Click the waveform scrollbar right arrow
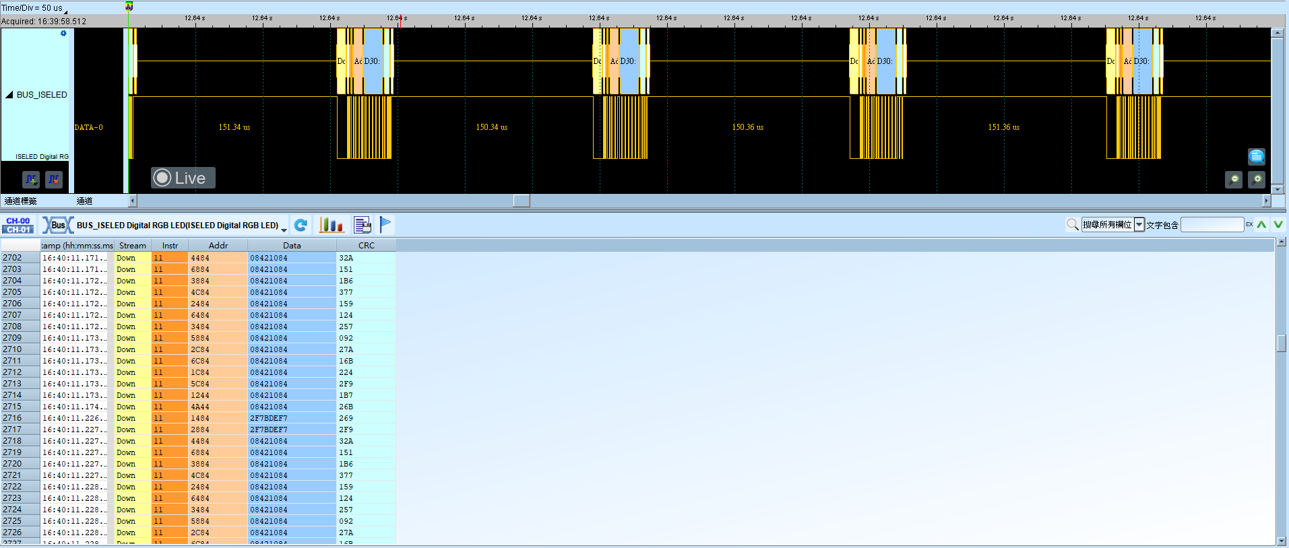The image size is (1289, 548). pos(1266,201)
